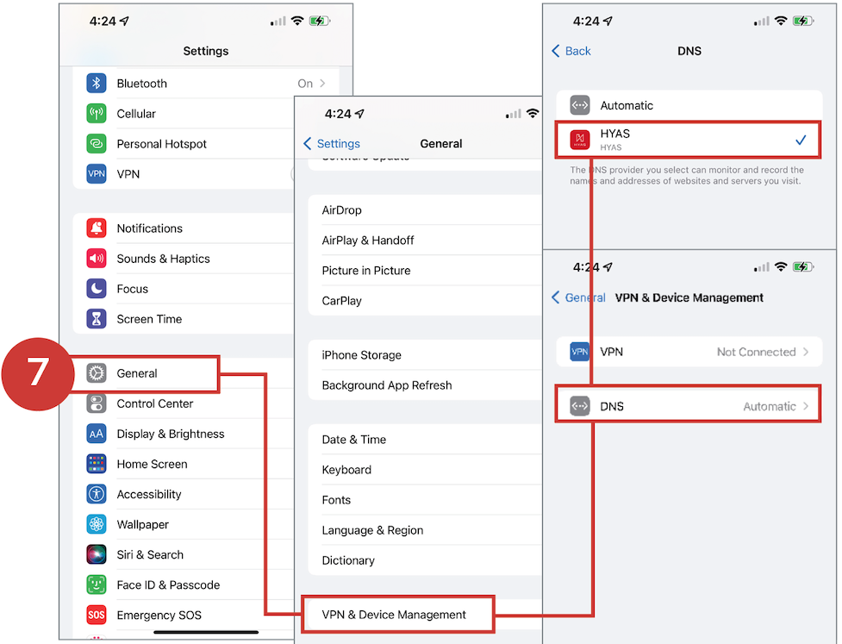Tap the Focus moon icon
Viewport: 842px width, 644px height.
coord(97,289)
